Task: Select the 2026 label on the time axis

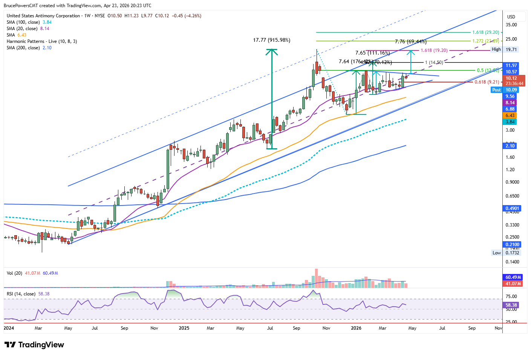Action: (356, 328)
